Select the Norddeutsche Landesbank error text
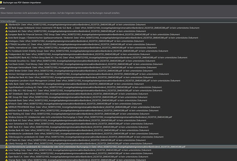Screen dimensions: 237x161 (83, 134)
